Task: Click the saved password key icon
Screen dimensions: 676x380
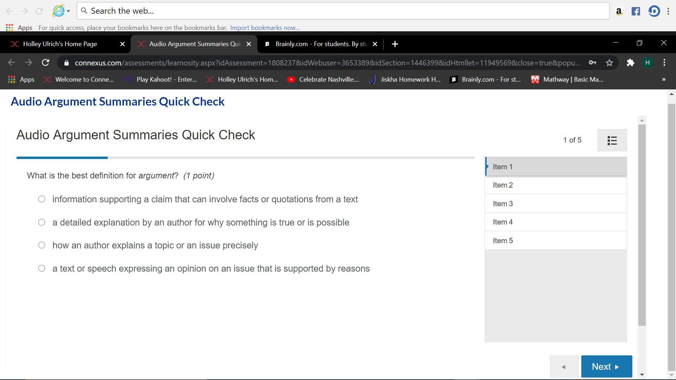Action: pos(592,63)
